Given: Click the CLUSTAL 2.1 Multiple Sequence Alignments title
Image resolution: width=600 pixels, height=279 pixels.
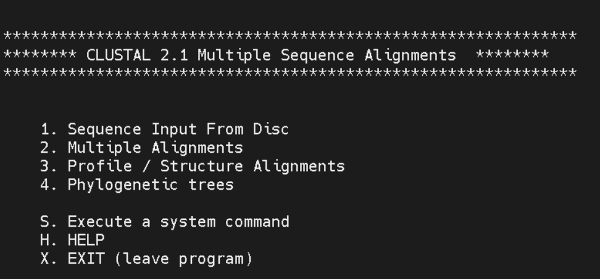Looking at the screenshot, I should point(272,55).
